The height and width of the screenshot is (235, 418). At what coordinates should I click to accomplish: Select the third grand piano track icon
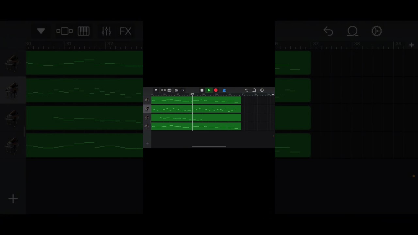tap(147, 117)
